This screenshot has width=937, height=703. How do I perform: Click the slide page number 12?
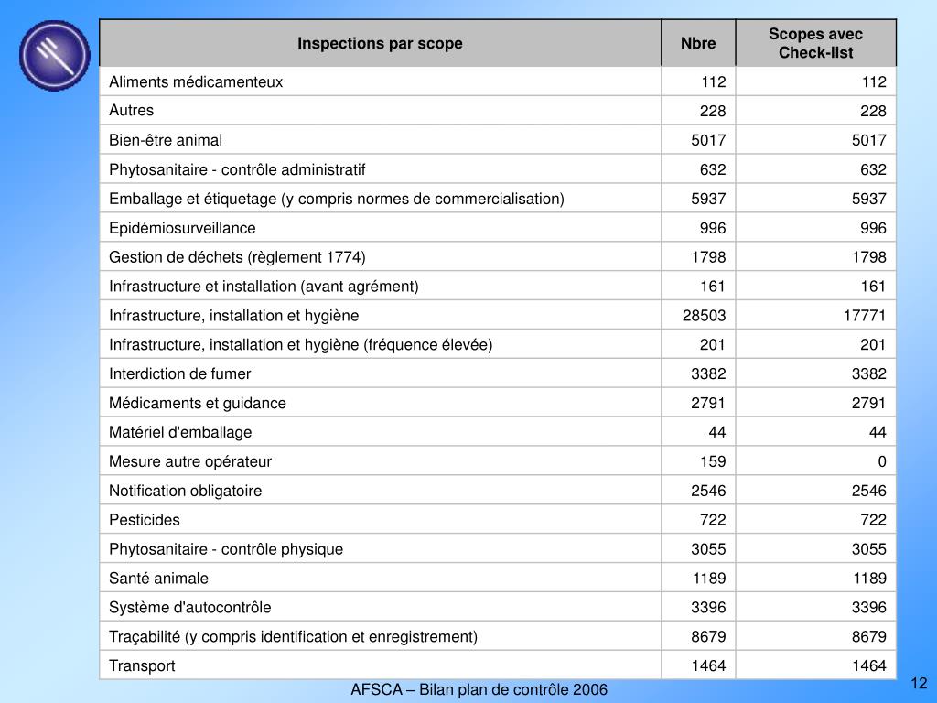pos(919,683)
